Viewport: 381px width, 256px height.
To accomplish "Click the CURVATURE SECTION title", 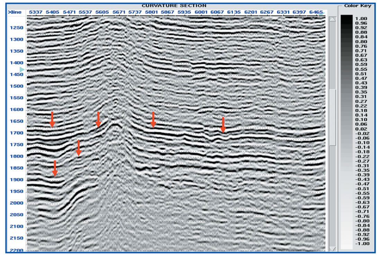I will point(174,6).
